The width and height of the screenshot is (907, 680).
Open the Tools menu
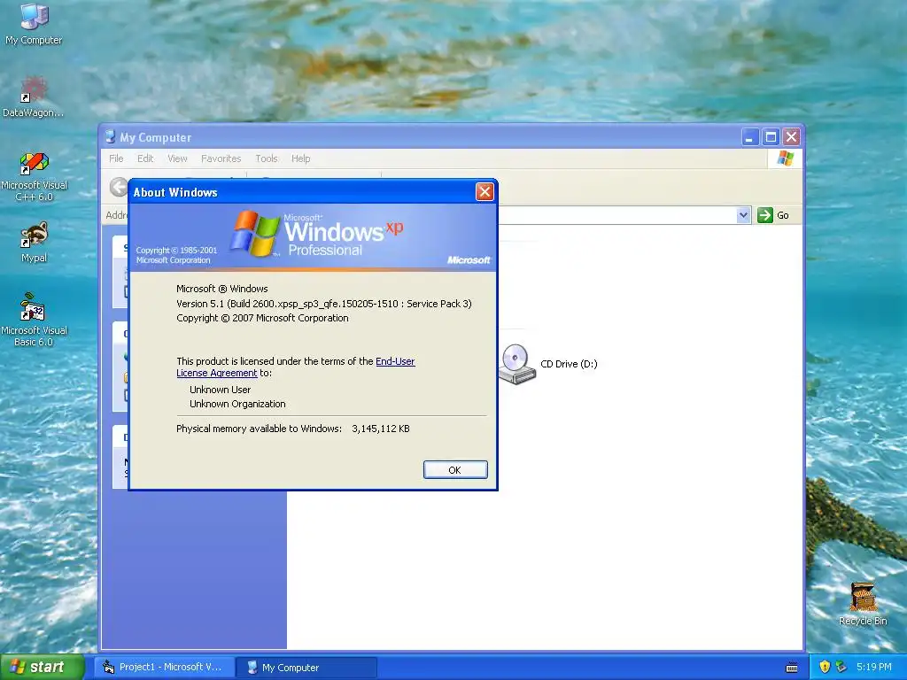pos(267,158)
